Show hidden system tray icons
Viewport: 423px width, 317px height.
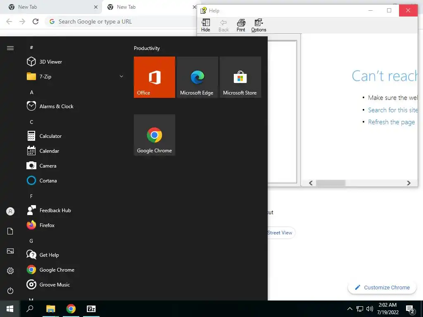(x=349, y=309)
